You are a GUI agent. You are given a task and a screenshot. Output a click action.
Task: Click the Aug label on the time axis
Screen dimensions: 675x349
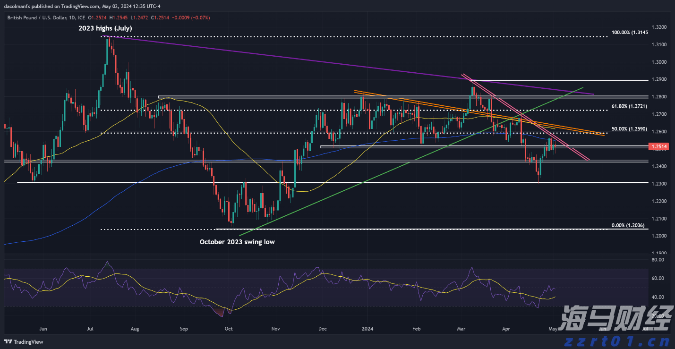[x=135, y=328]
